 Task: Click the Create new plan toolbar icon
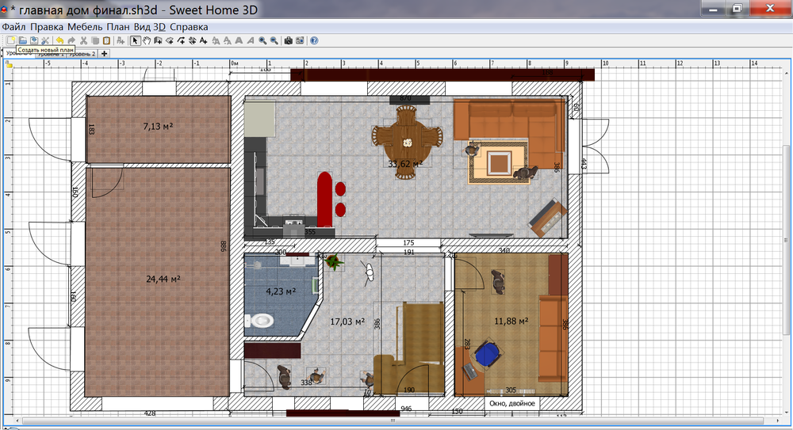[10, 40]
